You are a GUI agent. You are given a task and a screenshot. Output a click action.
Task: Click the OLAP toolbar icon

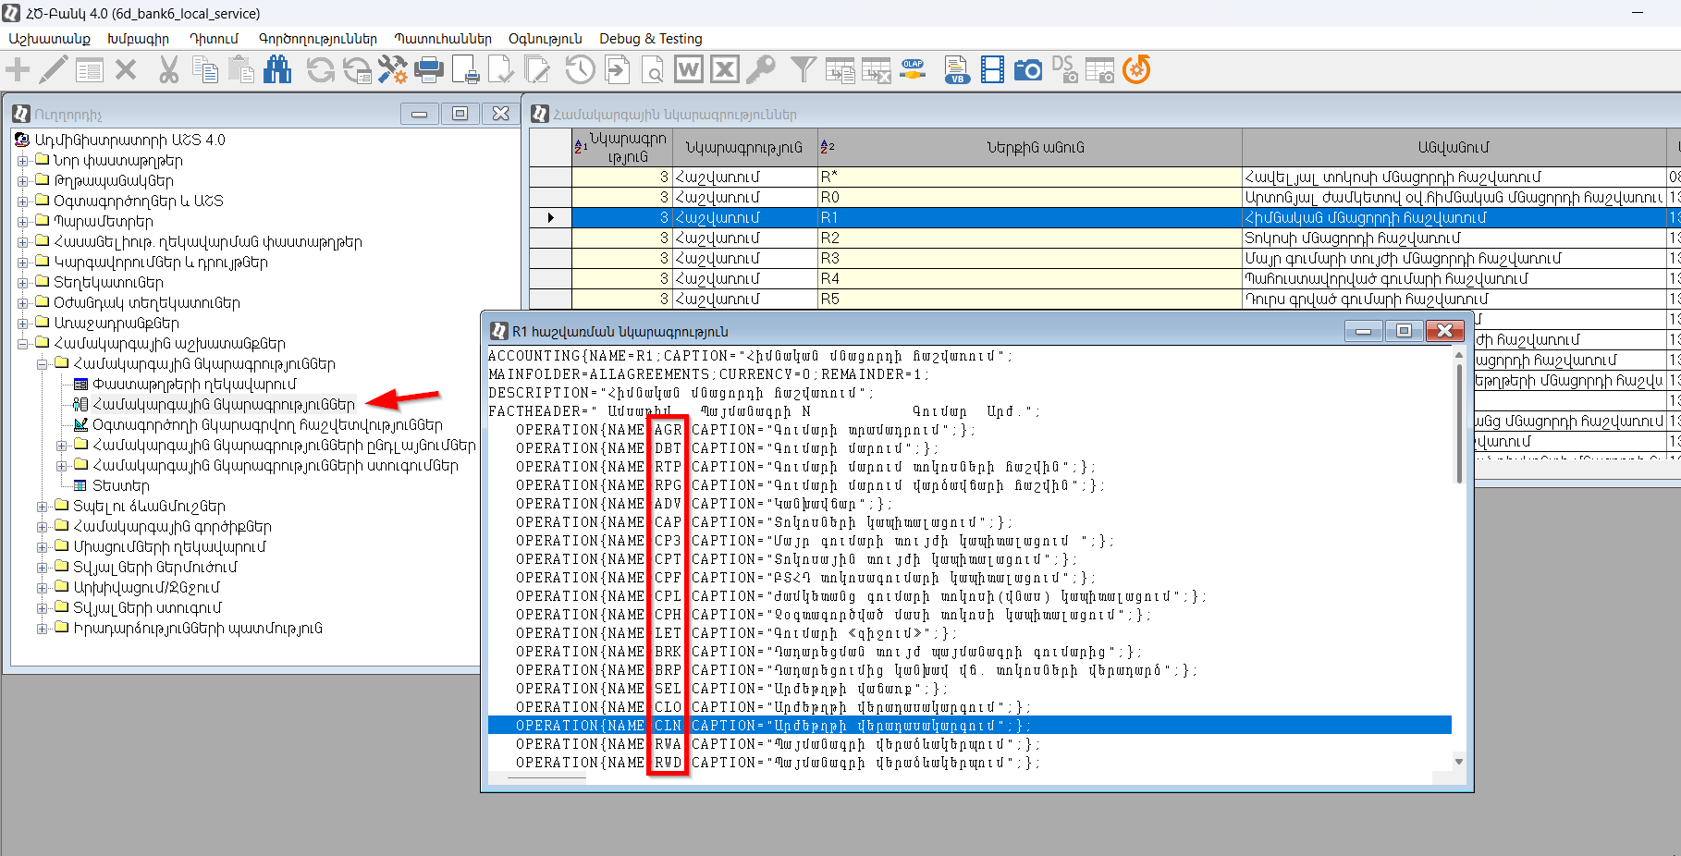tap(913, 70)
